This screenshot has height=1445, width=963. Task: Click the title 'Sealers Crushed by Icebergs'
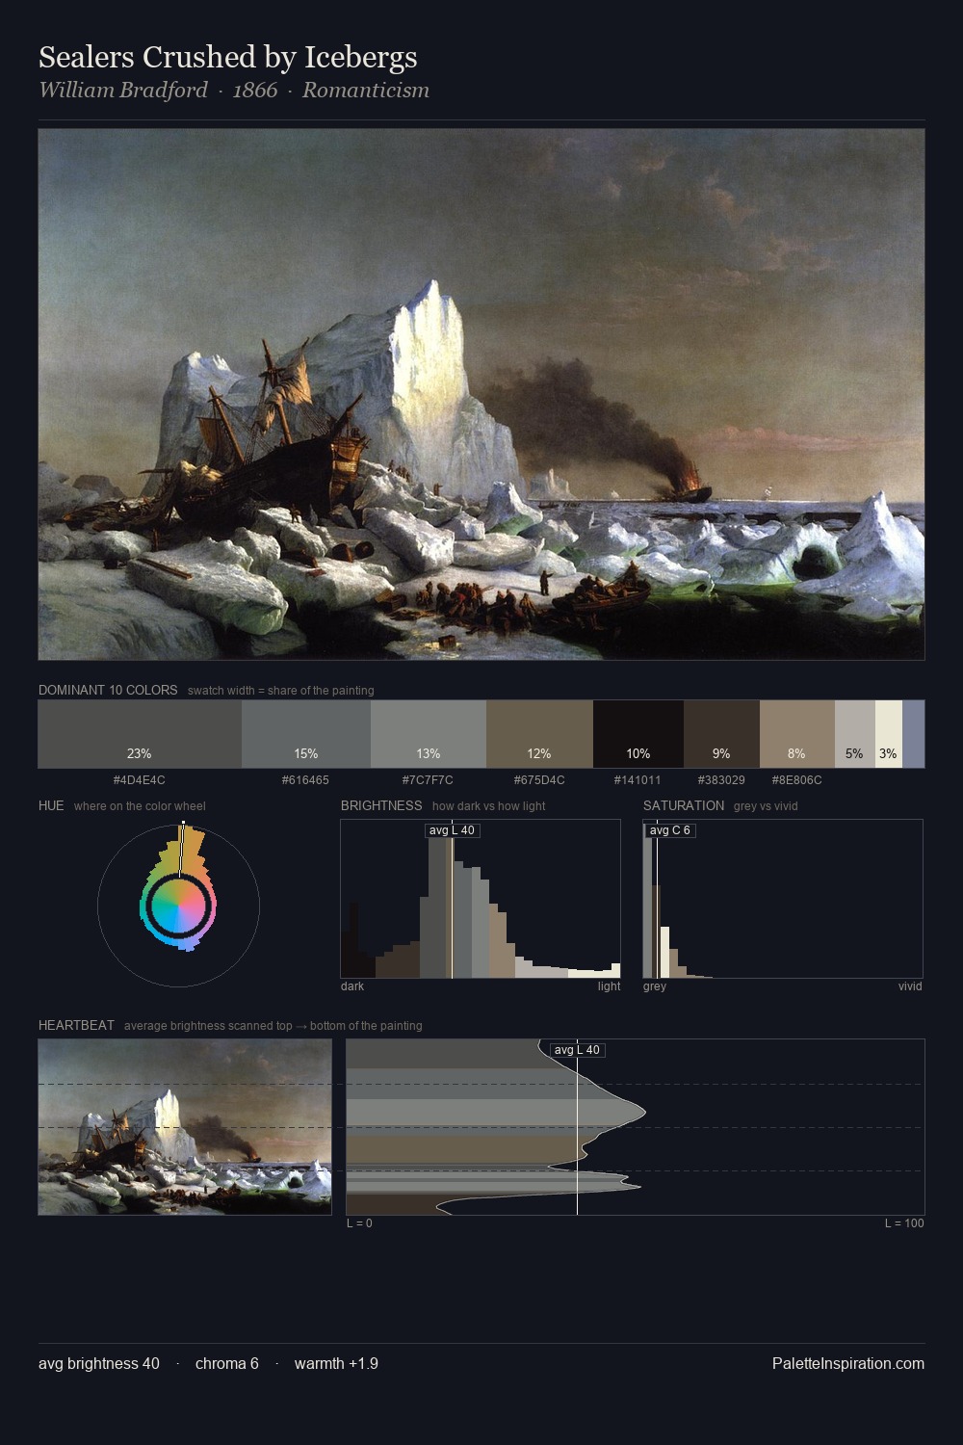point(228,58)
